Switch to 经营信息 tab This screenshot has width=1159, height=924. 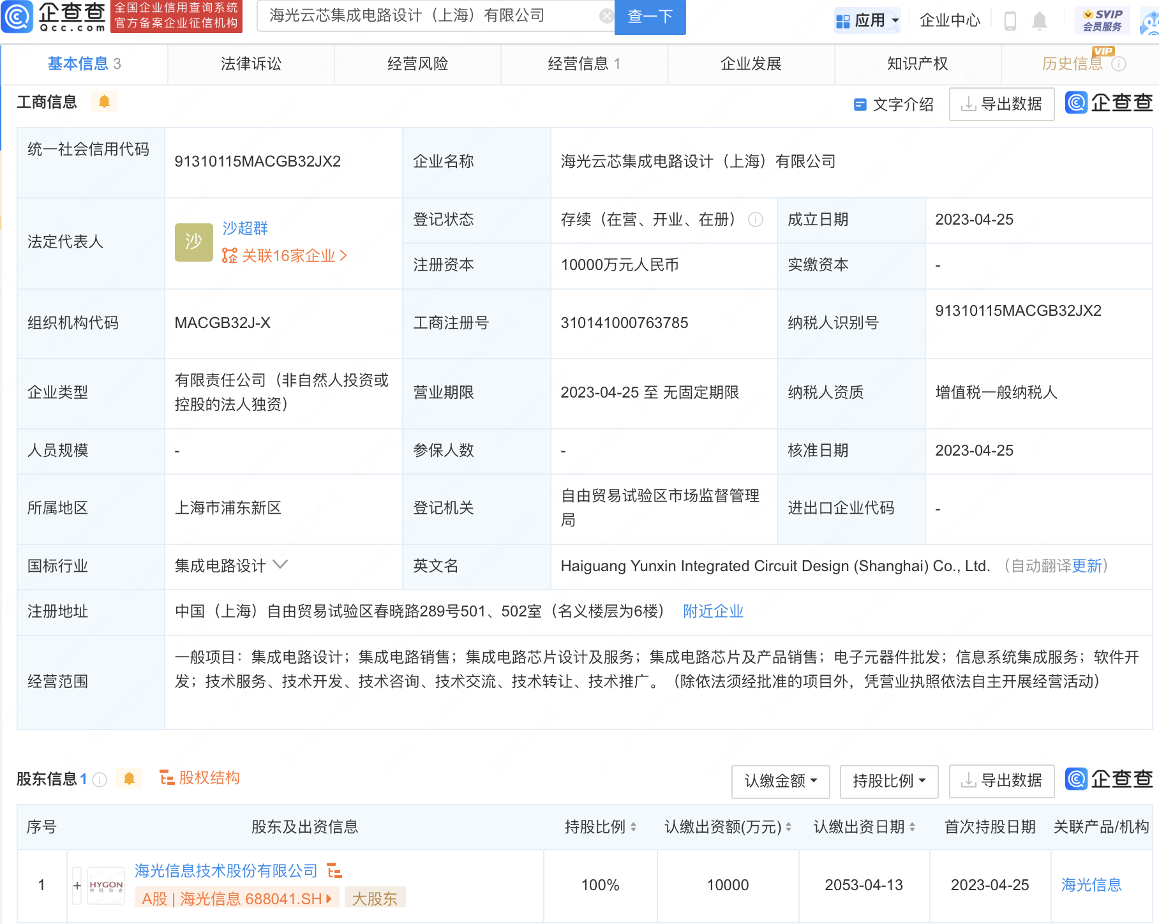pos(584,64)
